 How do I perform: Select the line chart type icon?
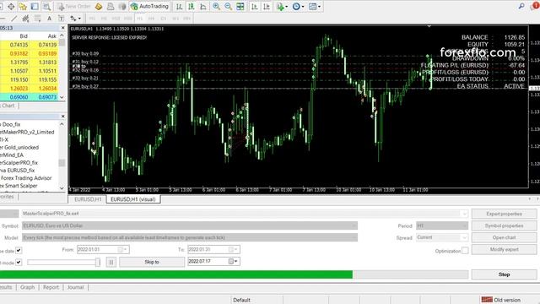point(203,6)
